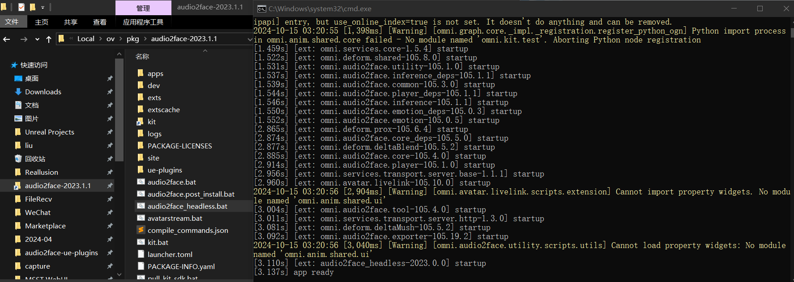
Task: Select compile_commands.json file icon
Action: [141, 230]
